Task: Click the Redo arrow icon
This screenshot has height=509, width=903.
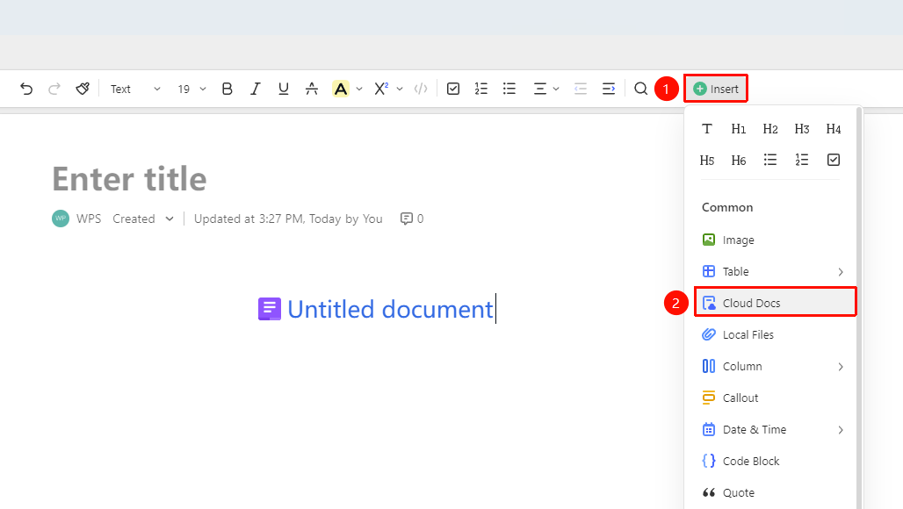Action: coord(54,89)
